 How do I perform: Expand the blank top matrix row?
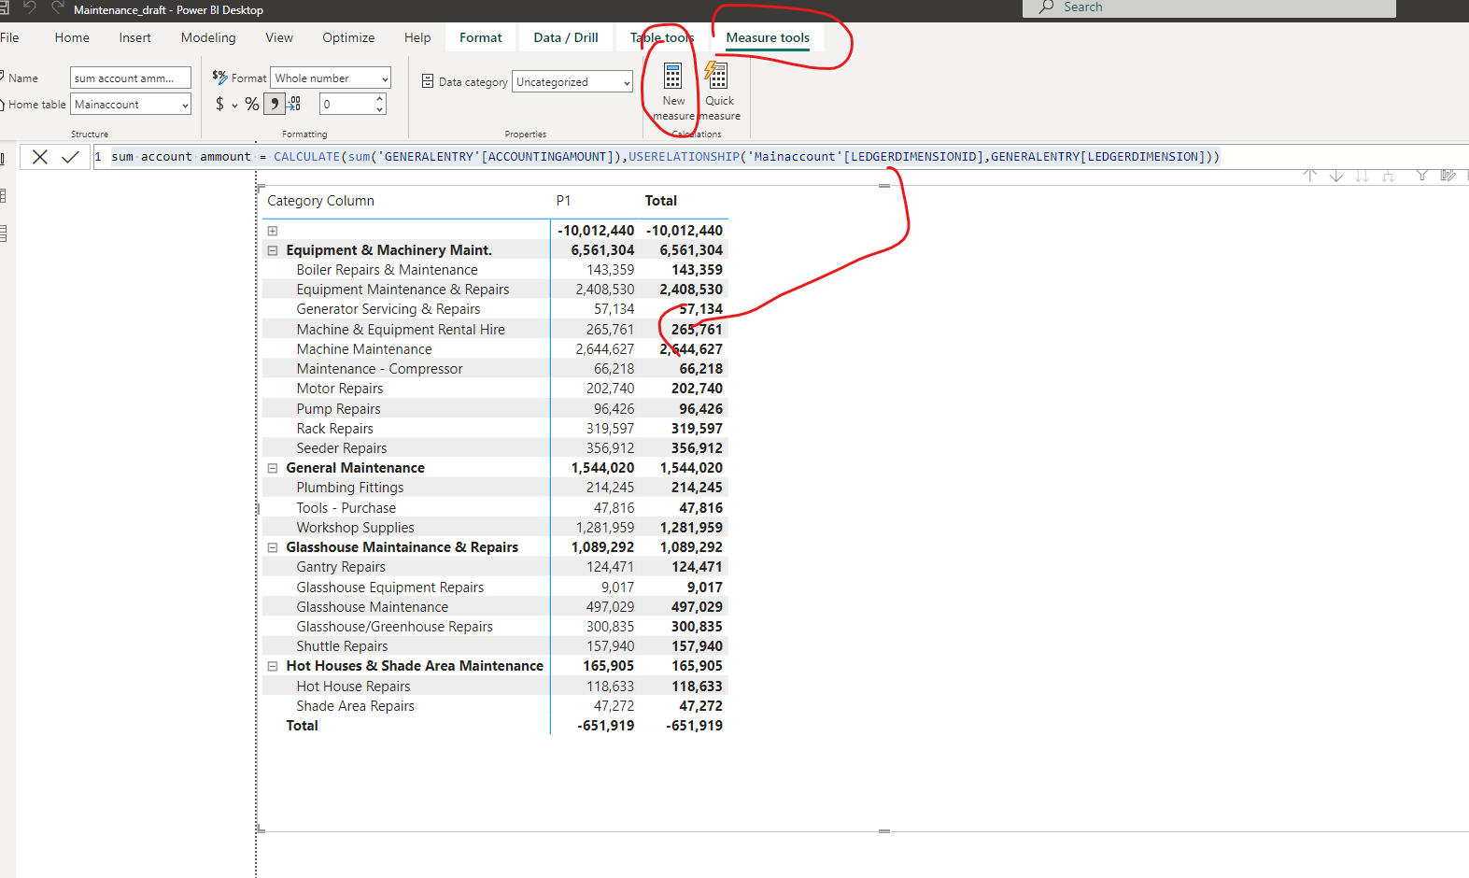tap(273, 231)
